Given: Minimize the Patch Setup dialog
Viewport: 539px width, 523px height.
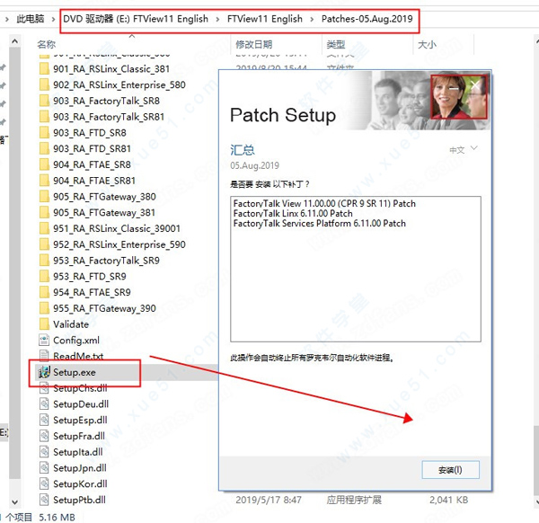Looking at the screenshot, I should click(x=454, y=89).
